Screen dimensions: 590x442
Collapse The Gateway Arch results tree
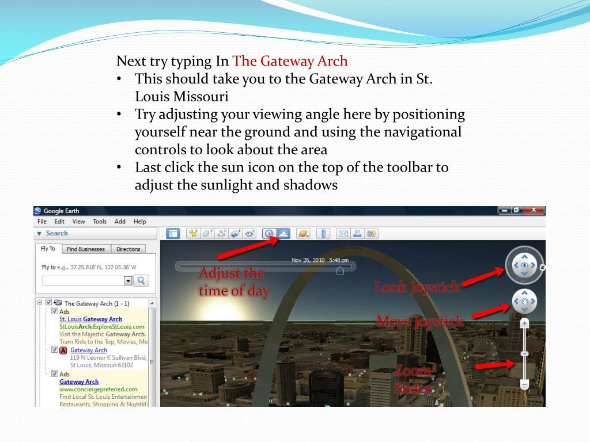(x=40, y=302)
